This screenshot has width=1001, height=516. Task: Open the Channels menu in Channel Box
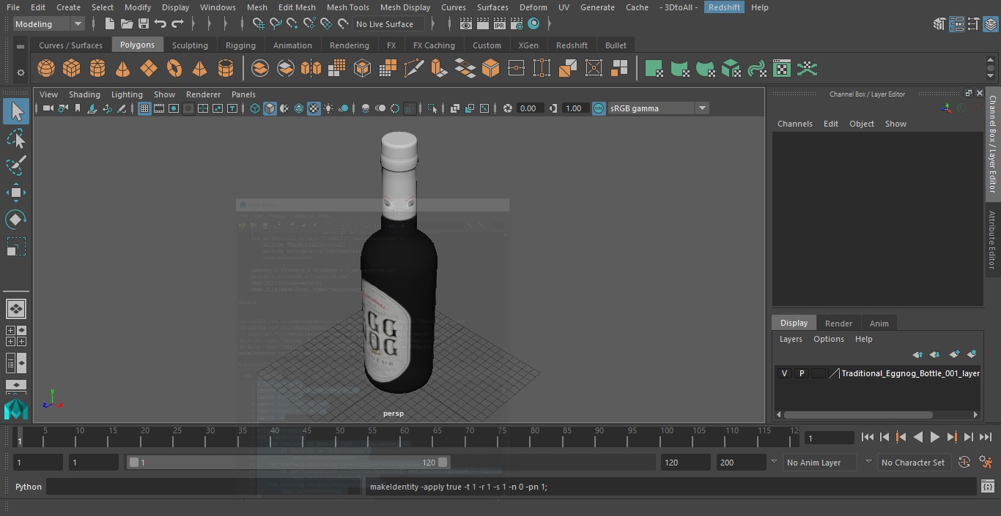[794, 124]
